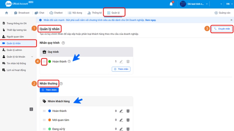This screenshot has height=131, width=234.
Task: Click pencil icon for Nhóm khách hàng Hoàn thành
Action: point(121,111)
